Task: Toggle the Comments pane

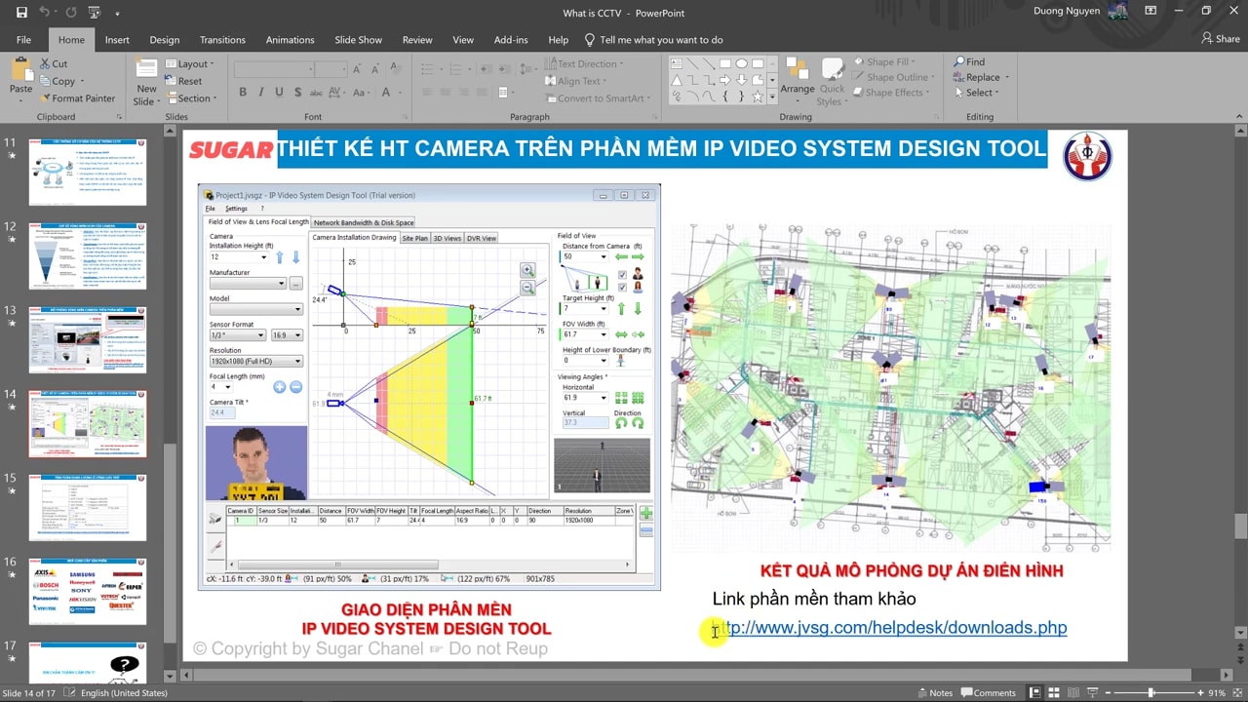Action: (988, 692)
